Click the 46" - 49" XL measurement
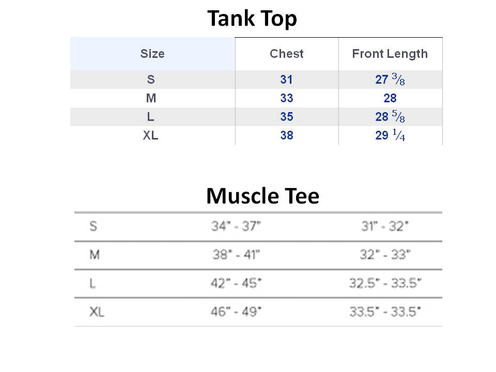Image resolution: width=496 pixels, height=372 pixels. click(x=236, y=312)
